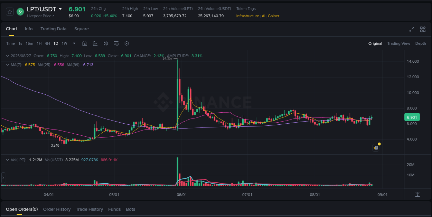Toggle the favorite star for LPT/USDT
Viewport: 432px width, 217px height.
(x=10, y=11)
